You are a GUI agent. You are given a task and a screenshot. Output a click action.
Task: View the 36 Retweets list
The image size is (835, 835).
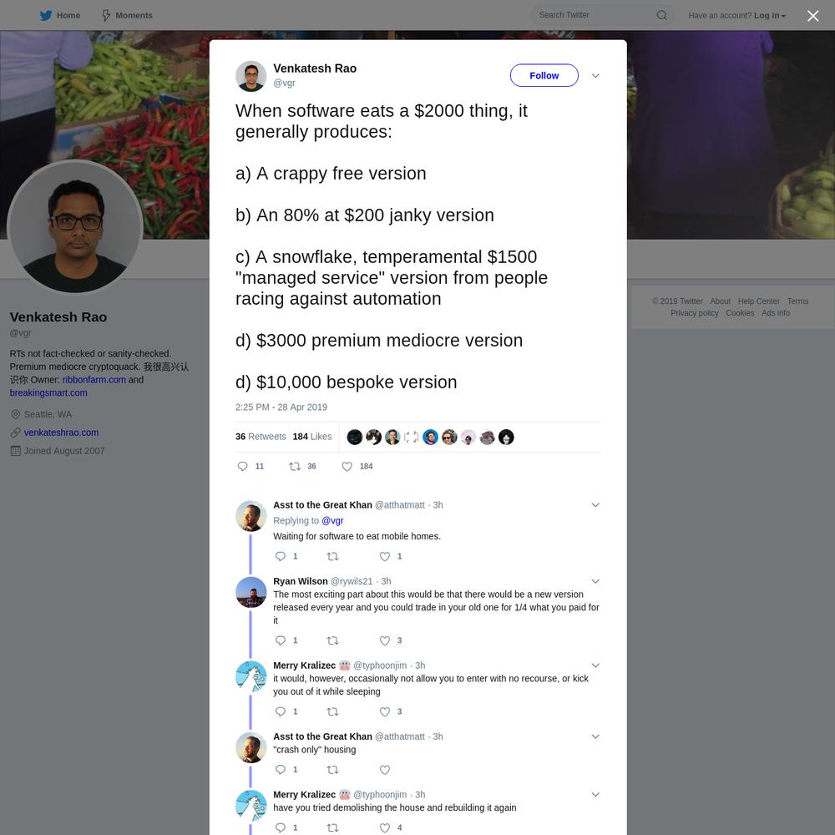261,437
